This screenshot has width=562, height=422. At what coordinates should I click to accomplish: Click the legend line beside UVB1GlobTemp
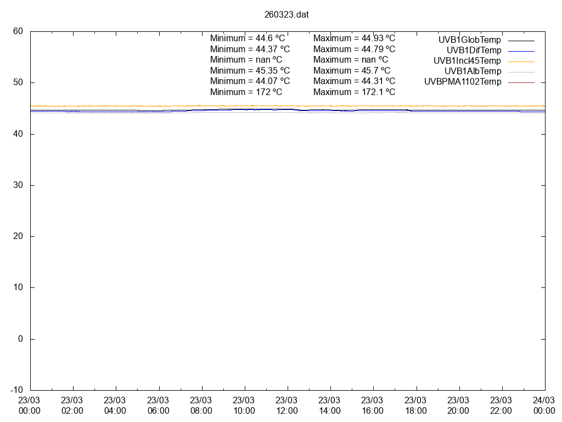tap(521, 41)
